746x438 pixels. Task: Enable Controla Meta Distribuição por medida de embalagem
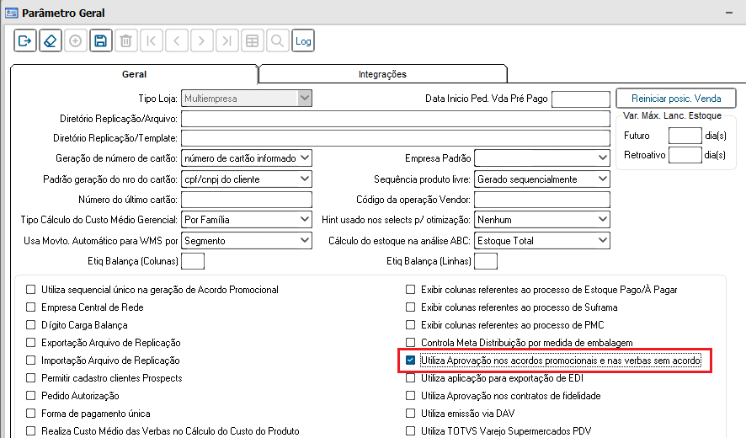click(411, 342)
